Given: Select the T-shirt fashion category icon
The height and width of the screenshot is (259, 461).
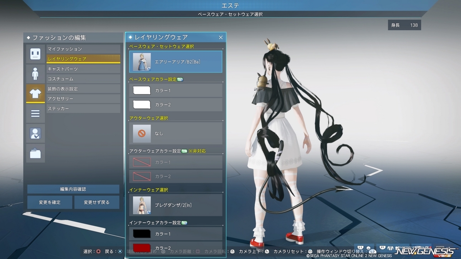Looking at the screenshot, I should pos(35,94).
